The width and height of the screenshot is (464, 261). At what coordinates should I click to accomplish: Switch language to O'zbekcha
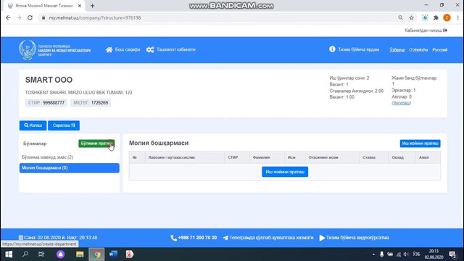click(418, 50)
